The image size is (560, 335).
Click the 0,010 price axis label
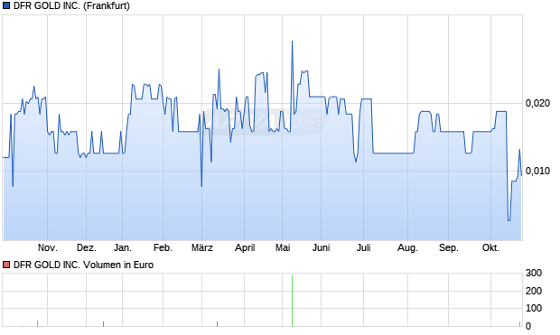(x=537, y=171)
